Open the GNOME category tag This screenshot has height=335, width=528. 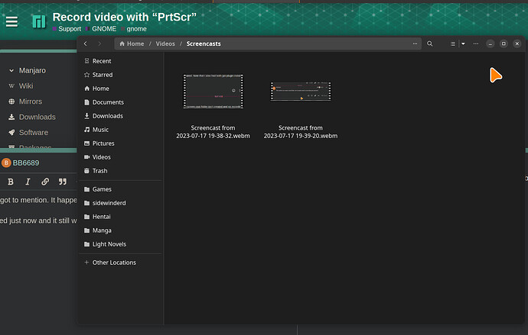pyautogui.click(x=101, y=29)
